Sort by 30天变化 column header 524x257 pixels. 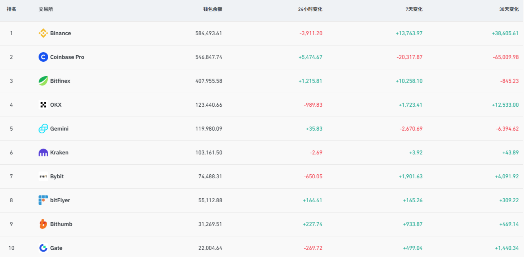[x=509, y=9]
